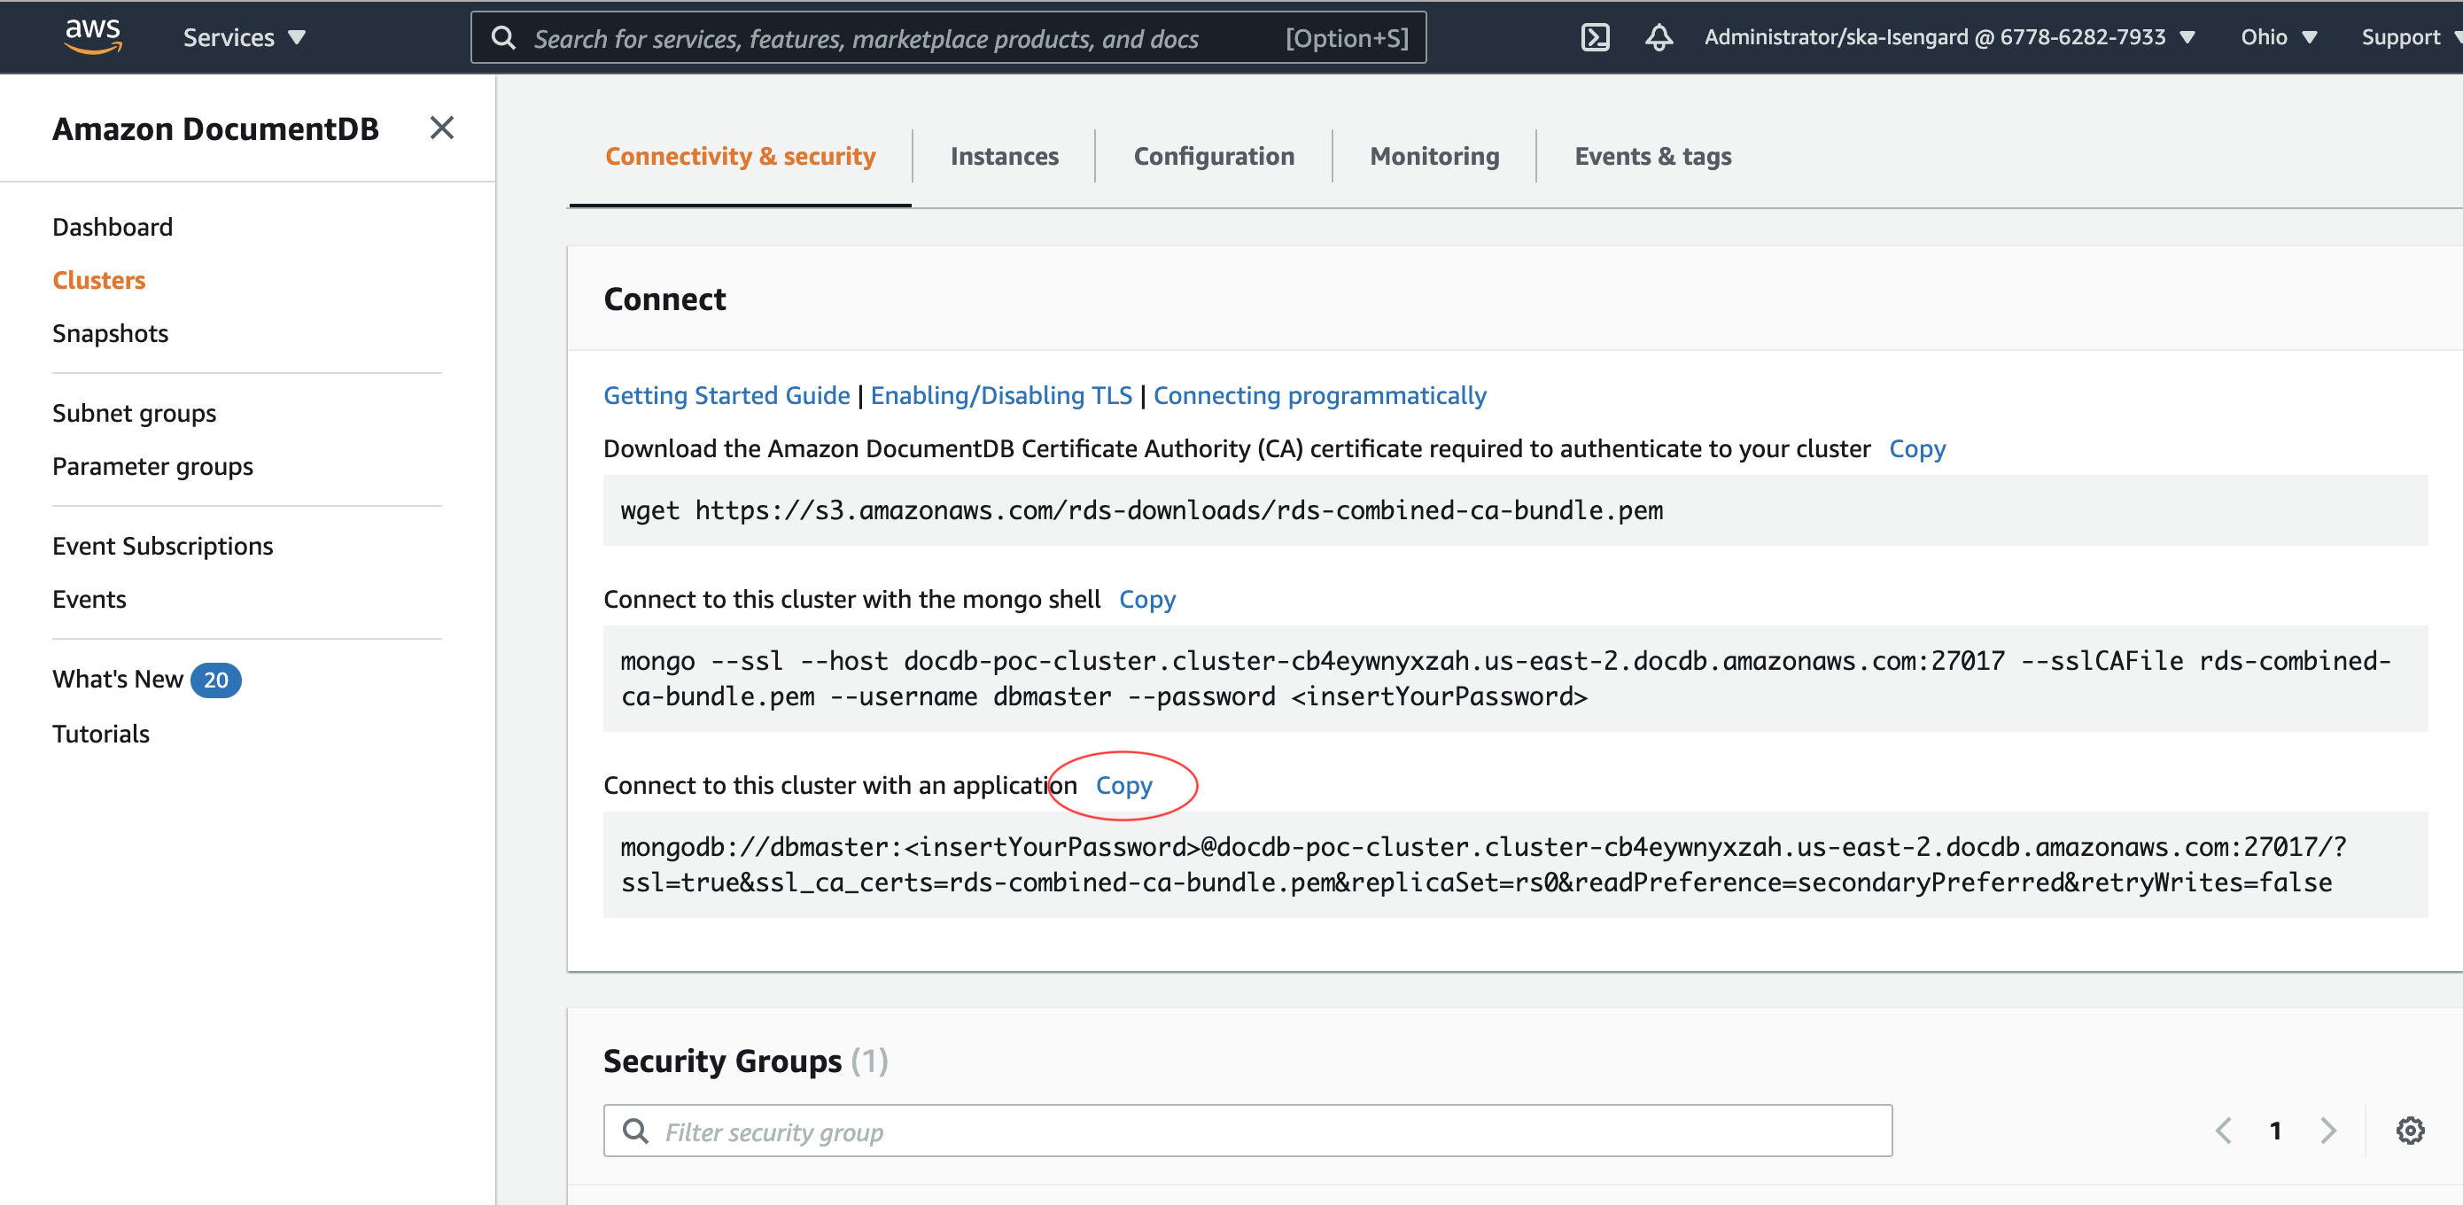
Task: Open What's New in sidebar
Action: [118, 679]
